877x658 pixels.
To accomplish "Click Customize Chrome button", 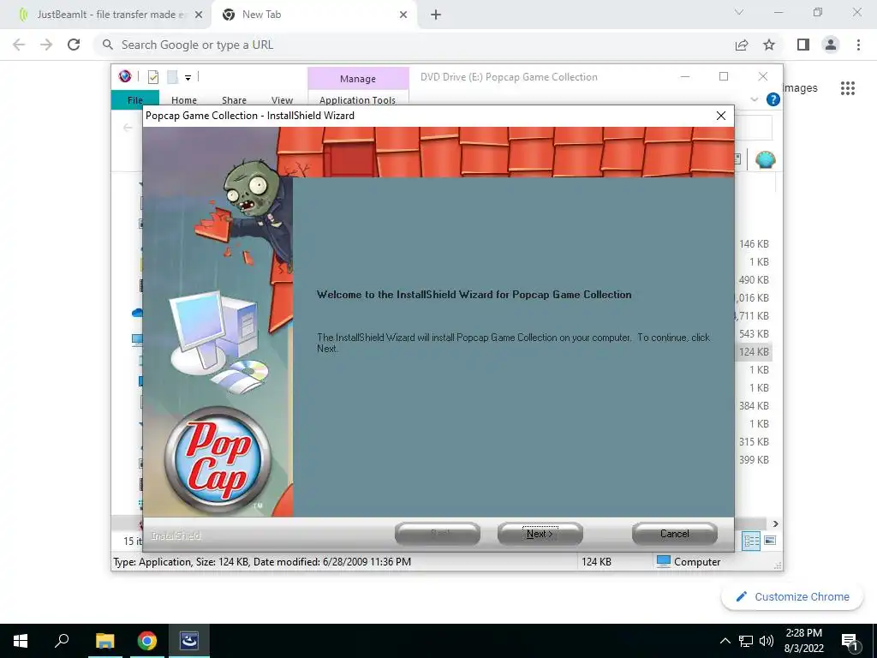I will coord(792,597).
